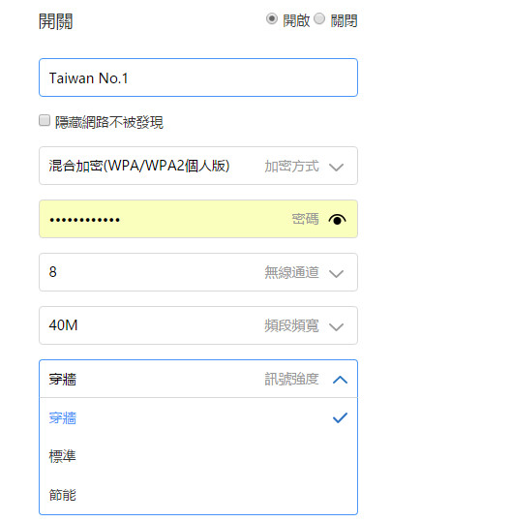This screenshot has height=522, width=511.
Task: Click the 開關 section label
Action: click(55, 21)
